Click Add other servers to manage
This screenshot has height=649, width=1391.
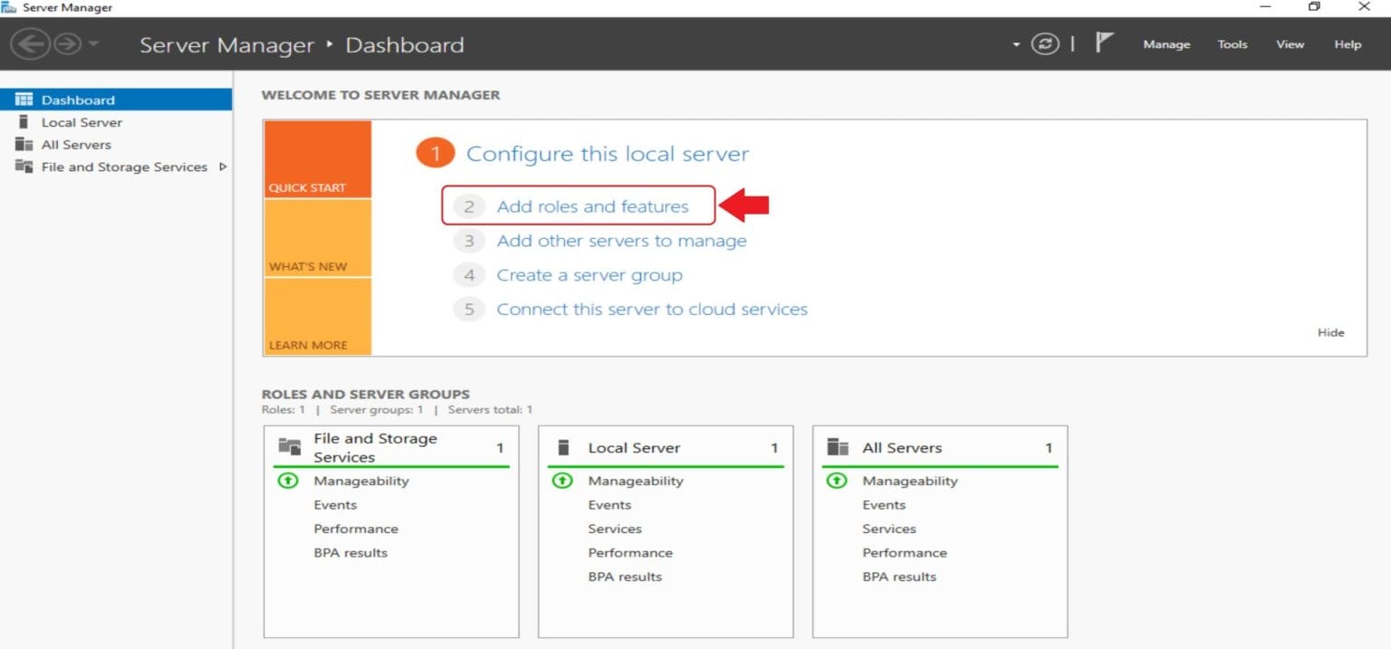621,241
